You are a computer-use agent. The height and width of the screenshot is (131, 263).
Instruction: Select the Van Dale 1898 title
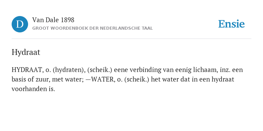[x=53, y=20]
